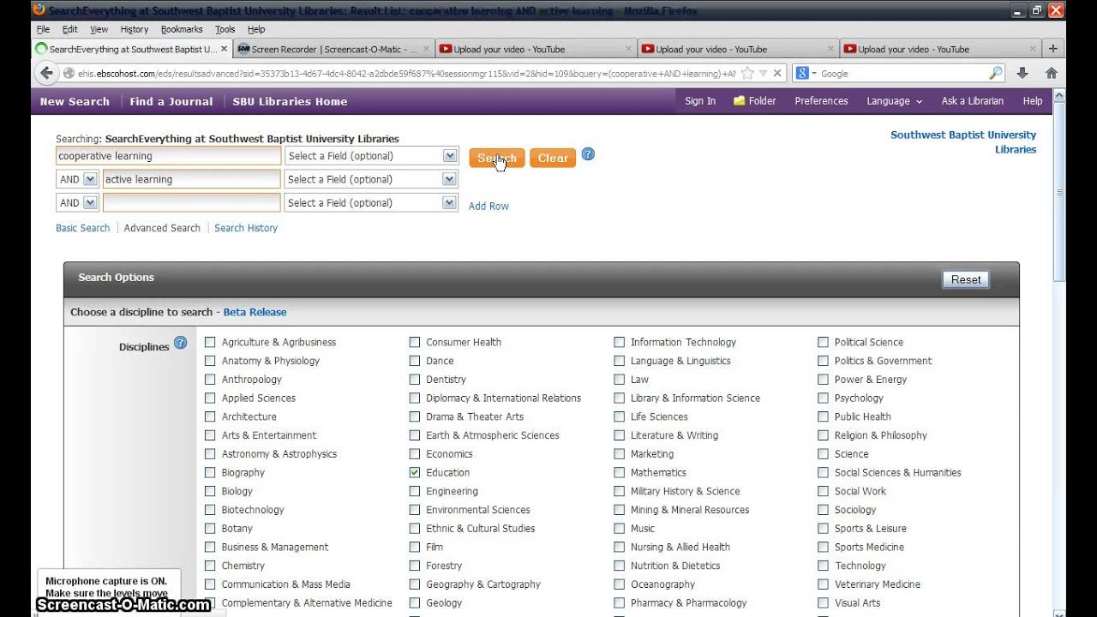Open the search engine selector dropdown arrow
Screen dimensions: 1097x617
[814, 74]
